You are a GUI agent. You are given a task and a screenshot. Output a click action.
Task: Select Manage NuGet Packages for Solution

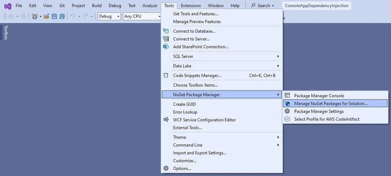click(x=335, y=103)
